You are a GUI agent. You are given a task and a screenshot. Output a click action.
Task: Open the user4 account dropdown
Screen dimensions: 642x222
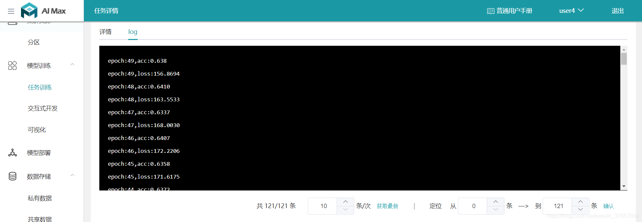pyautogui.click(x=571, y=11)
